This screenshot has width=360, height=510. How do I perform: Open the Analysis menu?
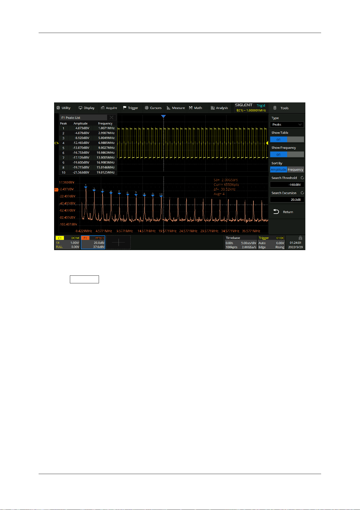[219, 108]
